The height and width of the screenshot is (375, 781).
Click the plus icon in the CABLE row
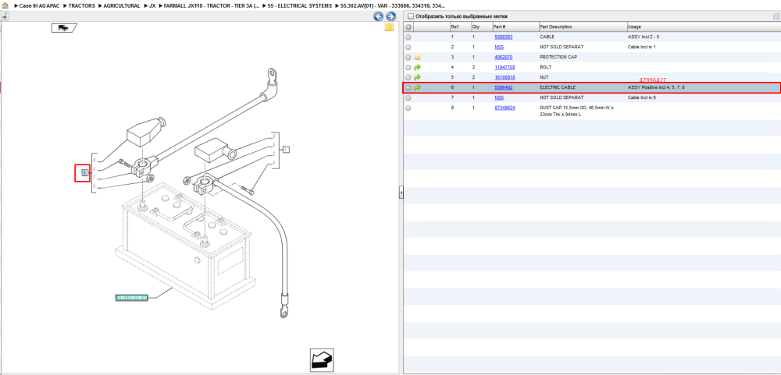[408, 37]
